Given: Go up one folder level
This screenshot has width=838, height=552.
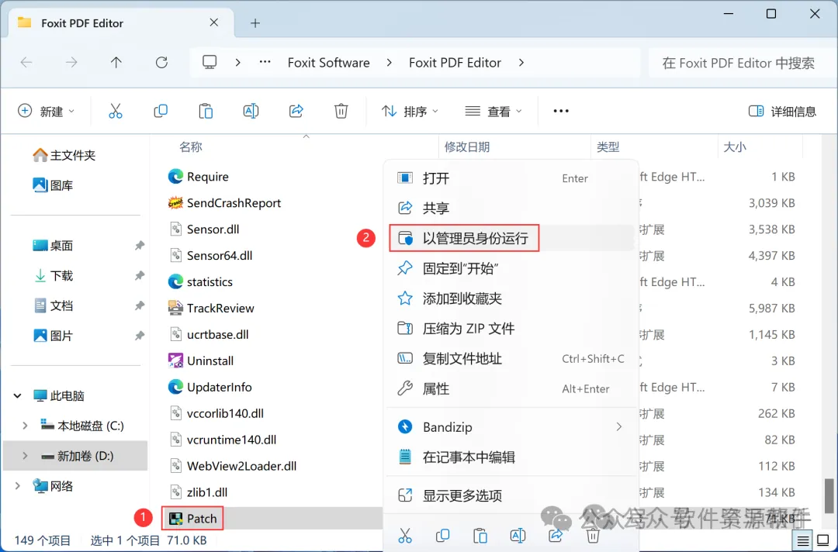Looking at the screenshot, I should click(116, 63).
